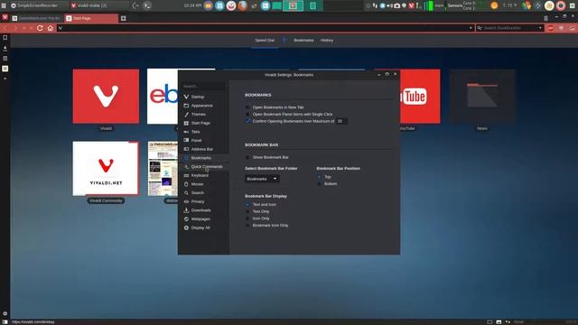Expand the address bar dropdown arrow
The height and width of the screenshot is (325, 578).
[x=471, y=28]
